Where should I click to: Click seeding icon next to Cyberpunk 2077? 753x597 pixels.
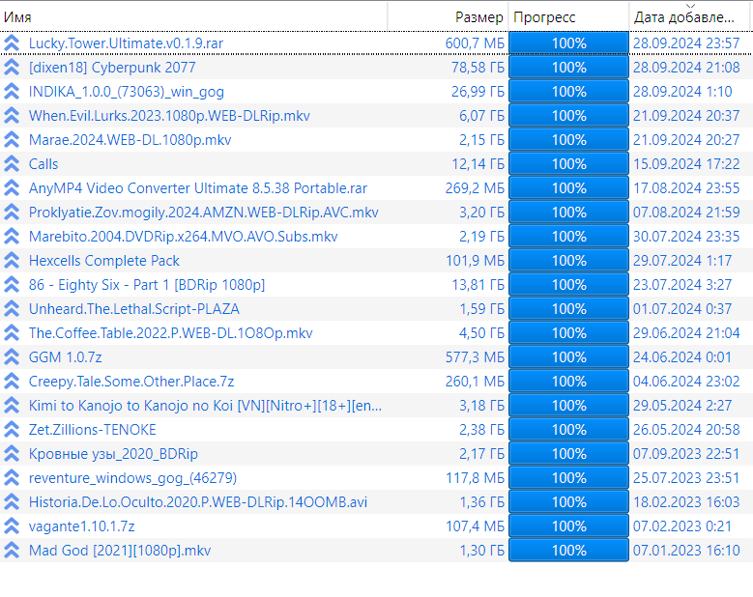[12, 68]
